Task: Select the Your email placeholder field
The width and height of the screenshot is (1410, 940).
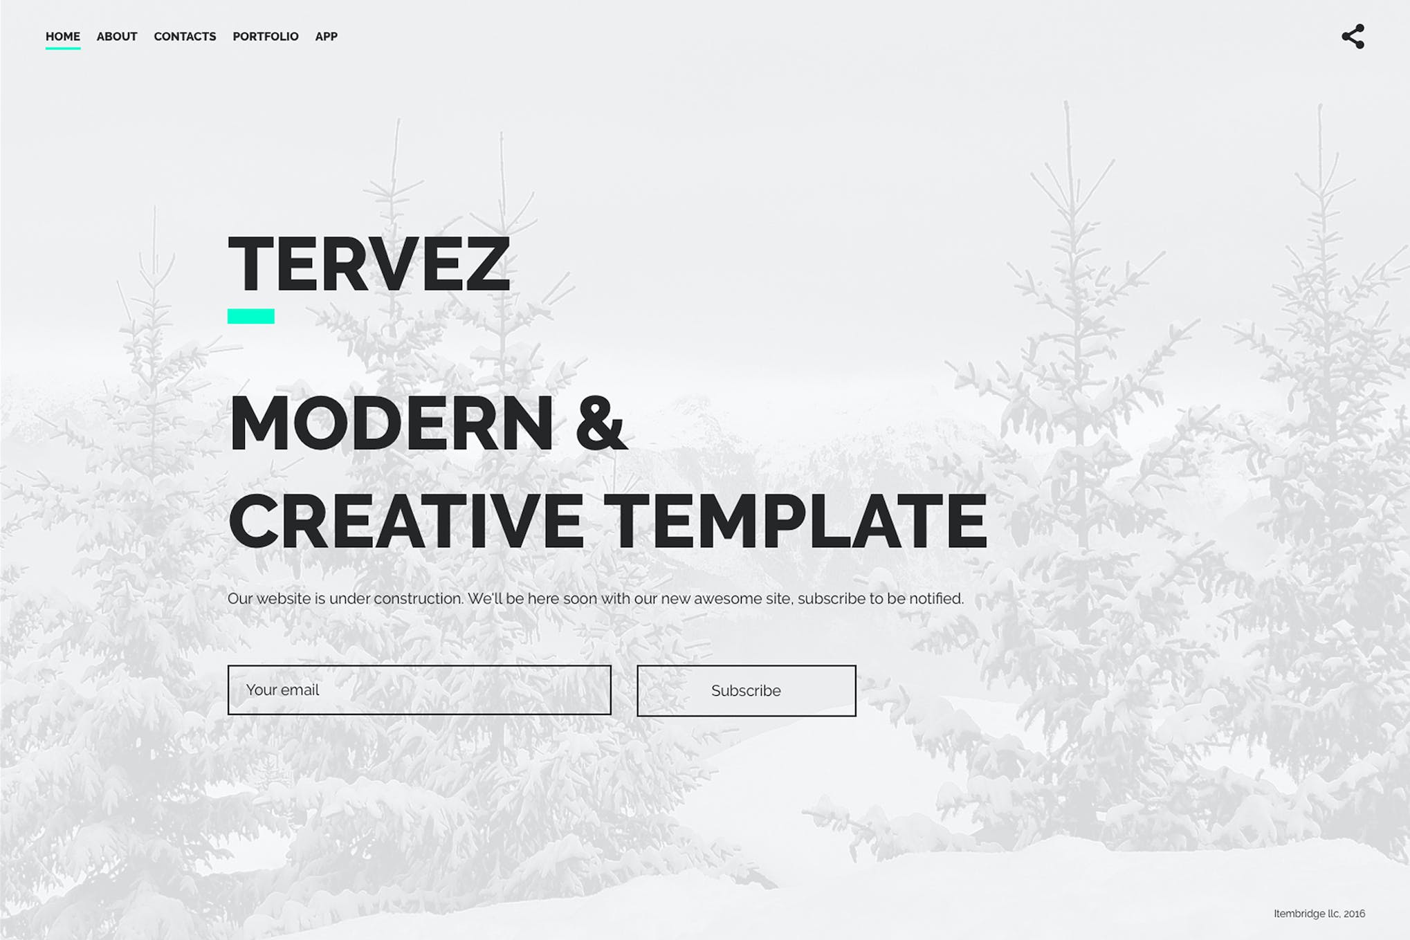Action: pyautogui.click(x=418, y=690)
